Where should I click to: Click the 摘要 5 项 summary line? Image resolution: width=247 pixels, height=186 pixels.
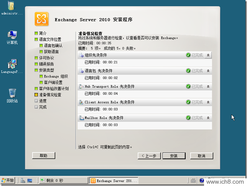click(x=107, y=48)
